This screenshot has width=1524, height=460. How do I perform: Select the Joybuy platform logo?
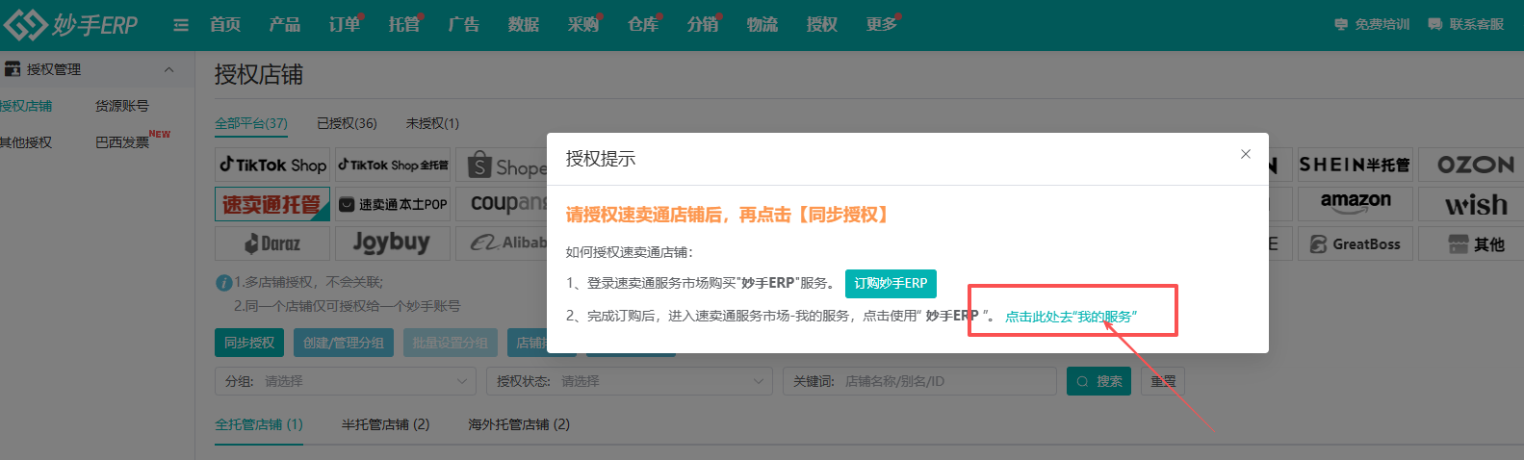click(393, 243)
